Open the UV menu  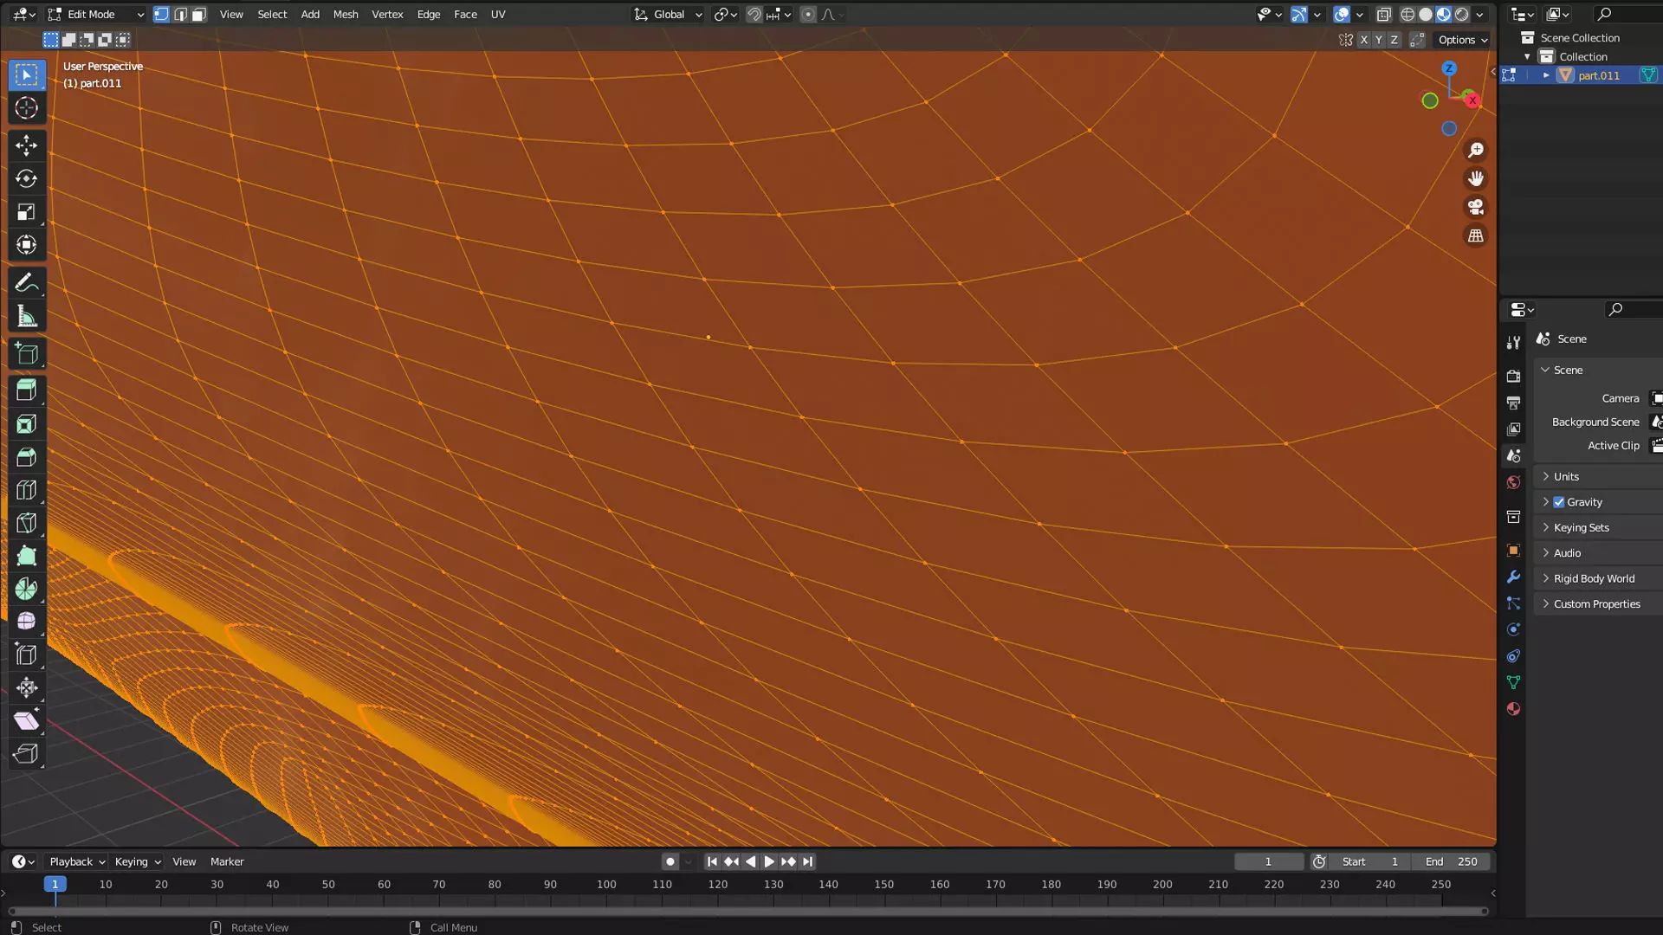(x=497, y=14)
